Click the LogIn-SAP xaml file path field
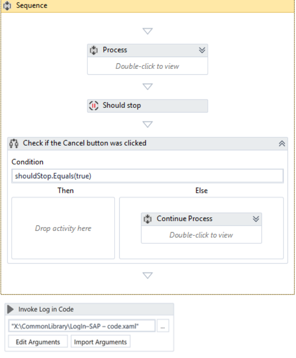This screenshot has height=358, width=296. pyautogui.click(x=81, y=326)
